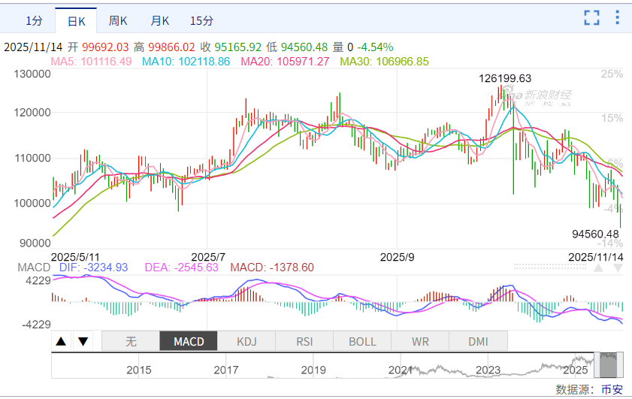This screenshot has height=399, width=632.
Task: Open the 周K weekly chart
Action: point(118,20)
